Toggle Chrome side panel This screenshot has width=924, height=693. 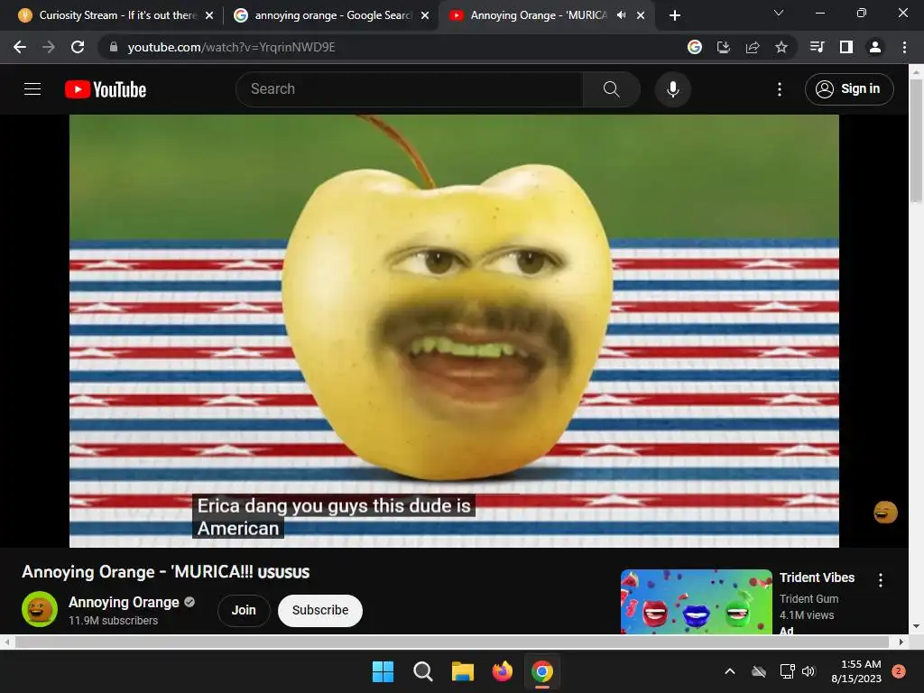pyautogui.click(x=845, y=47)
